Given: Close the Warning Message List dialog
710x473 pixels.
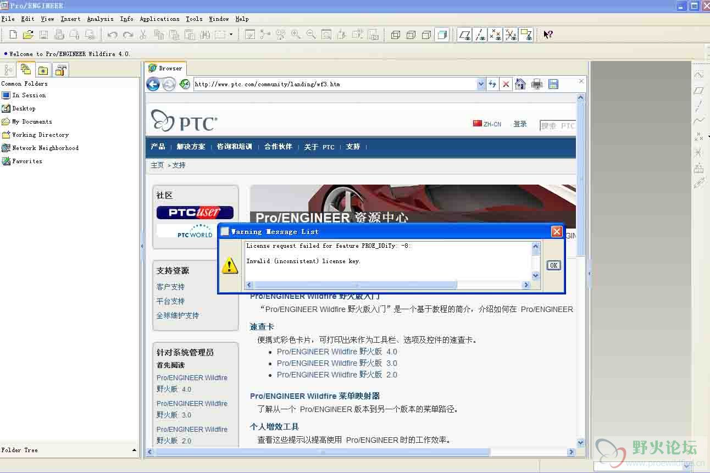Looking at the screenshot, I should coord(557,231).
